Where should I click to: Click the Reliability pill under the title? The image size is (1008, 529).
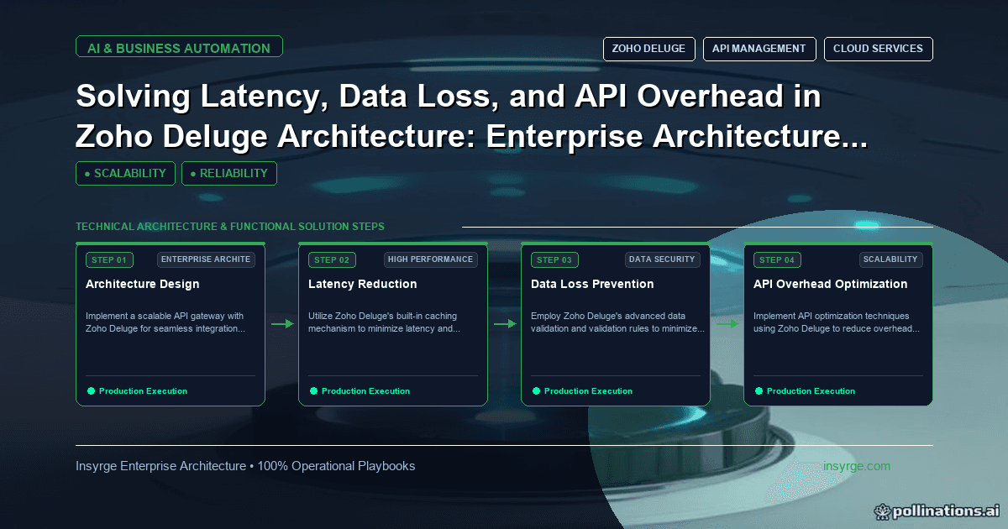229,173
